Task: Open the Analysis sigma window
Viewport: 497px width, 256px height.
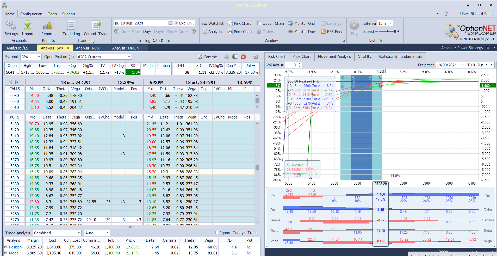Action: click(212, 32)
